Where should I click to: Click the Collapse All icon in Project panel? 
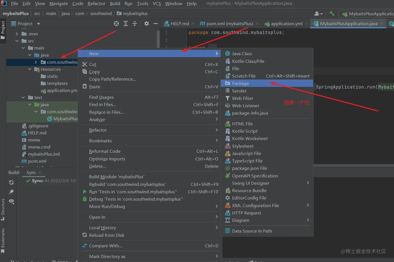point(135,24)
